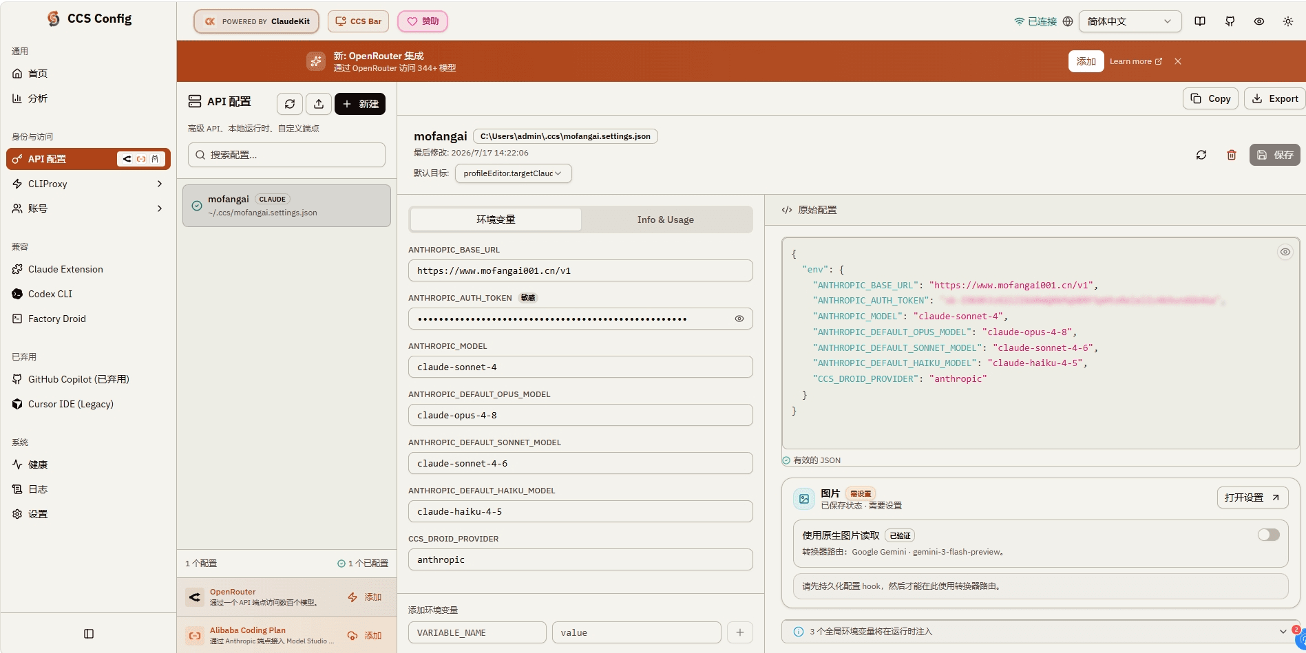Click the 赞助 sponsor button
This screenshot has height=653, width=1306.
click(x=423, y=21)
